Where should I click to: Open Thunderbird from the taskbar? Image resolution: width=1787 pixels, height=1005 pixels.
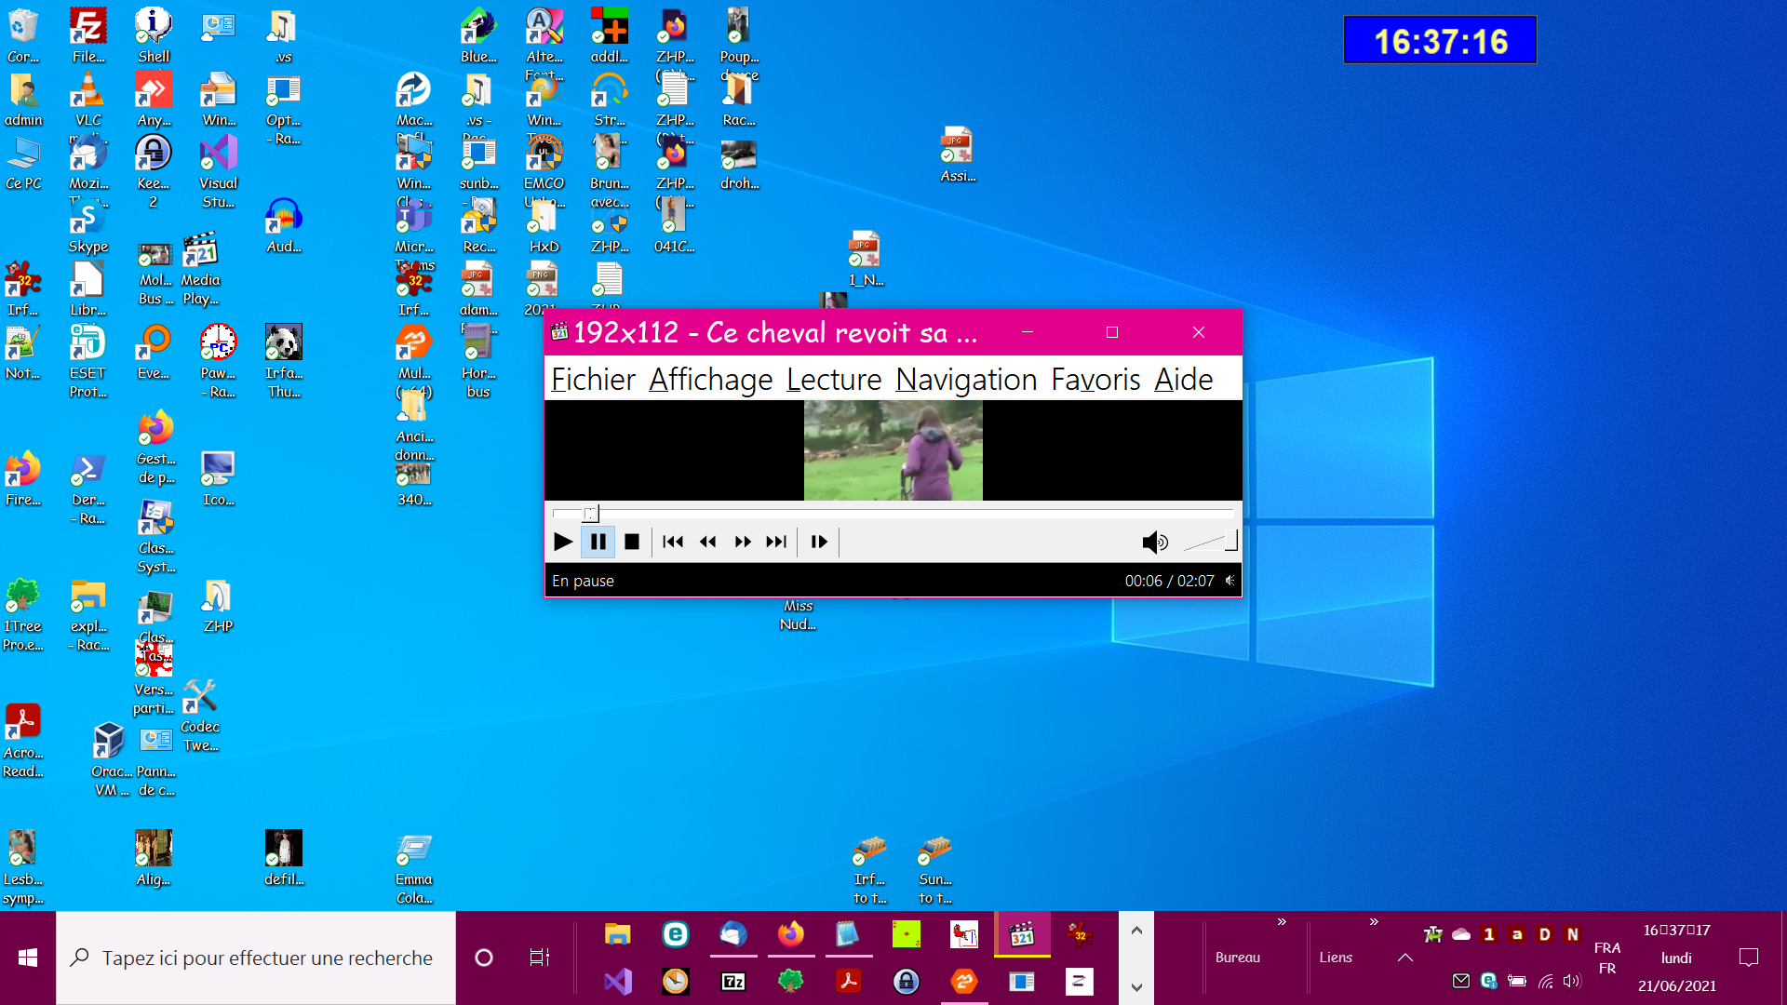click(733, 934)
